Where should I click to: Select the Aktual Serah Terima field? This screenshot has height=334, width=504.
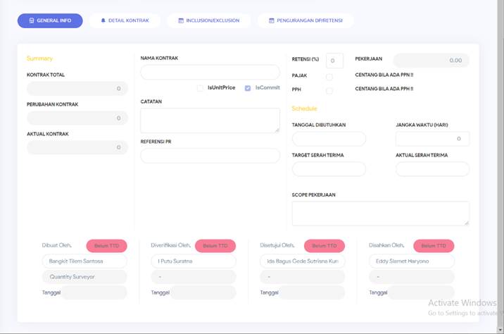click(x=432, y=169)
